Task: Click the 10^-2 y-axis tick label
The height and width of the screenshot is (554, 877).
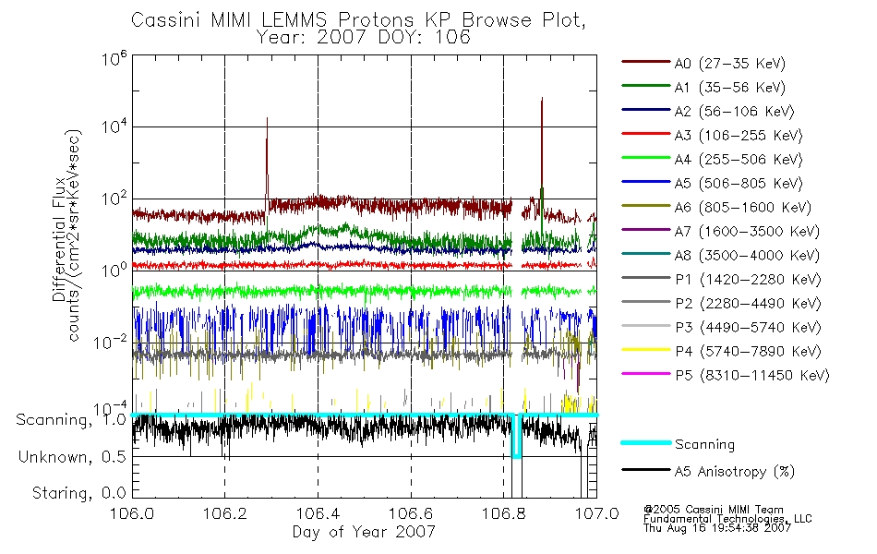Action: [x=111, y=342]
